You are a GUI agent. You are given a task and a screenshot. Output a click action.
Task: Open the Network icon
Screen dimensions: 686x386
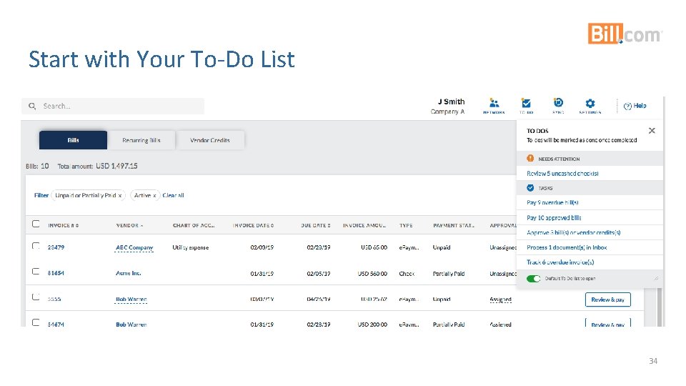(494, 106)
